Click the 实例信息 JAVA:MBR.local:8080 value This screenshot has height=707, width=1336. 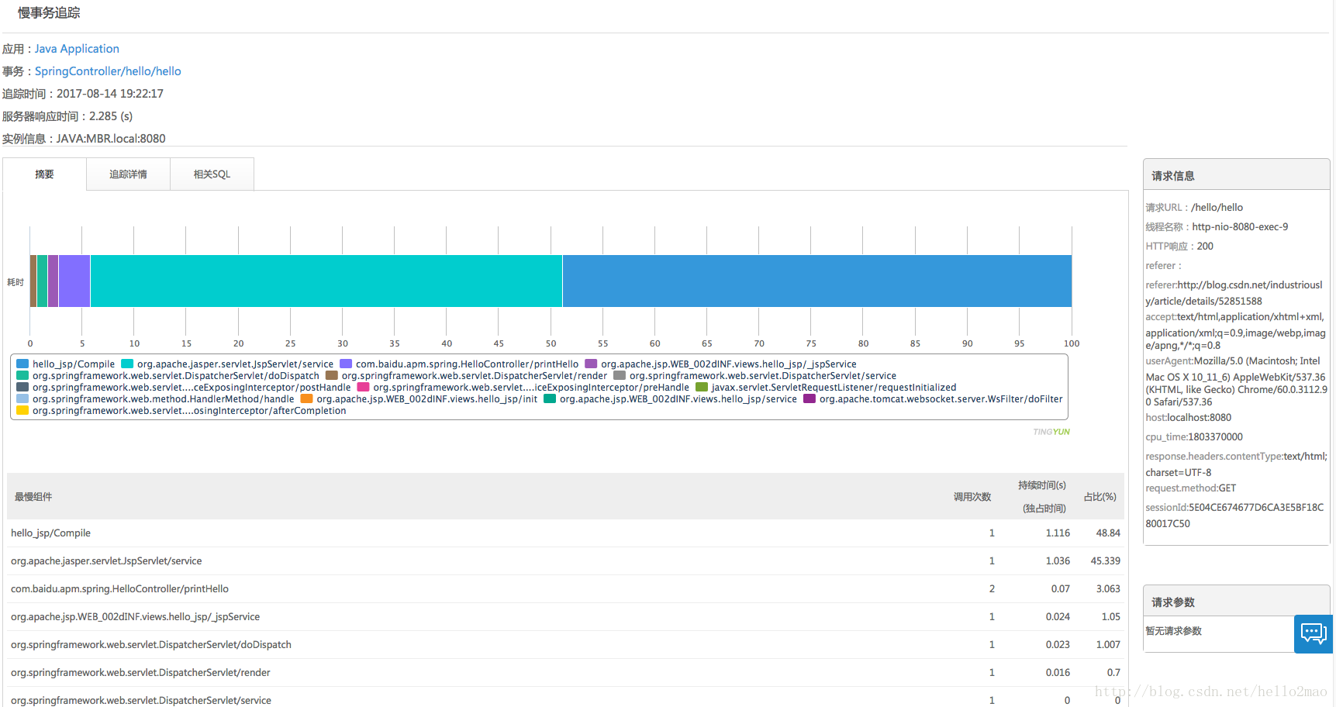point(111,139)
